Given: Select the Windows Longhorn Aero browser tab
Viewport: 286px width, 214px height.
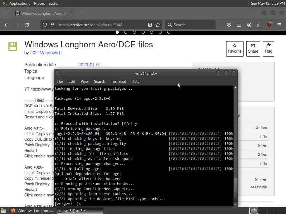Looking at the screenshot, I should 43,13.
